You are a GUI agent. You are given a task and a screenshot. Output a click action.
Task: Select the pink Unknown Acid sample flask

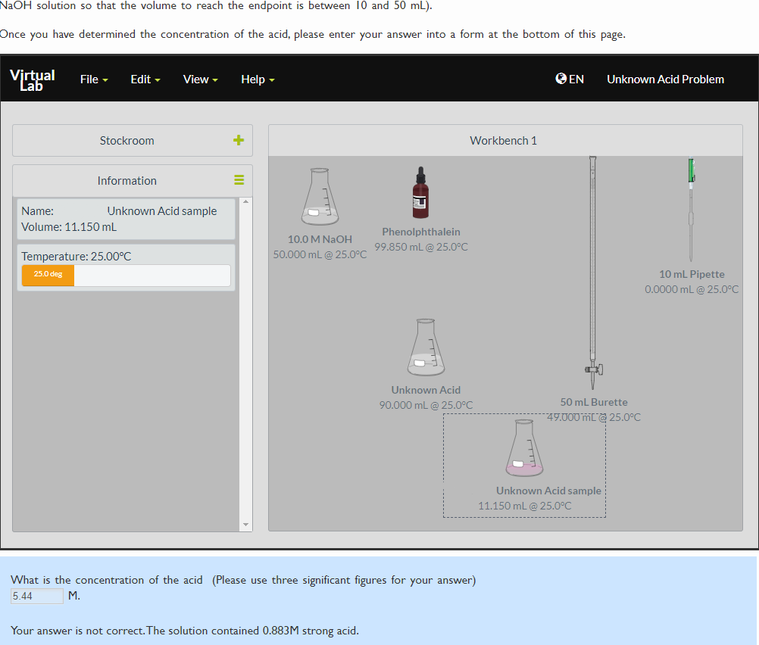click(524, 448)
